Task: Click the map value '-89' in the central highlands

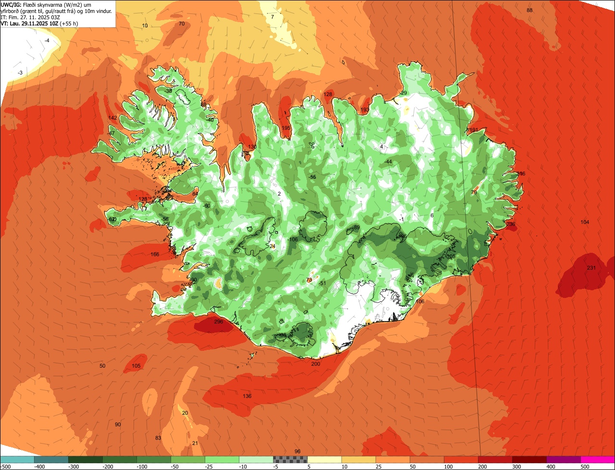Action: [x=356, y=228]
